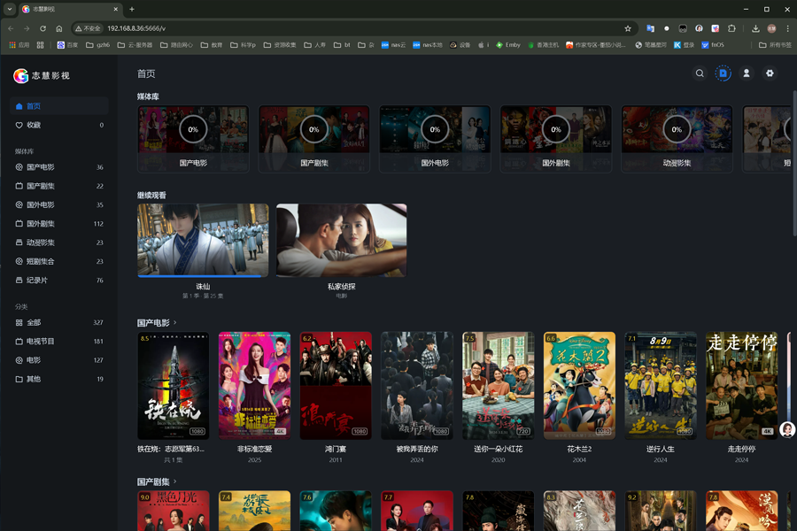Viewport: 797px width, 531px height.
Task: Open the 人寿 bookmark folder
Action: pos(314,45)
